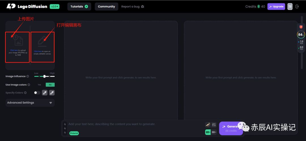Click the Generate button
This screenshot has height=141, width=306.
[x=231, y=128]
